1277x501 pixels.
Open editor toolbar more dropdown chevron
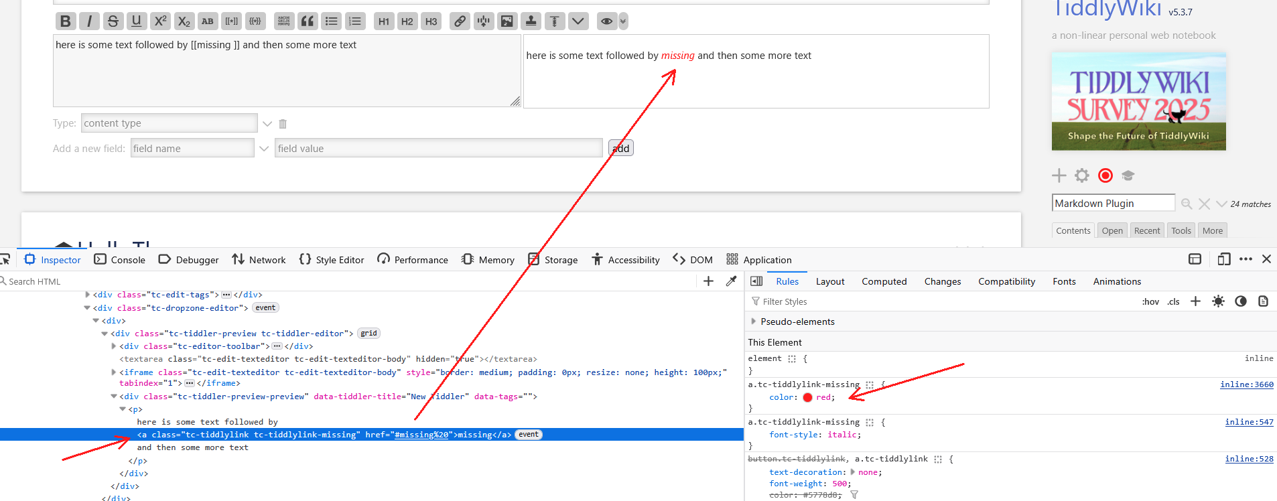(579, 21)
